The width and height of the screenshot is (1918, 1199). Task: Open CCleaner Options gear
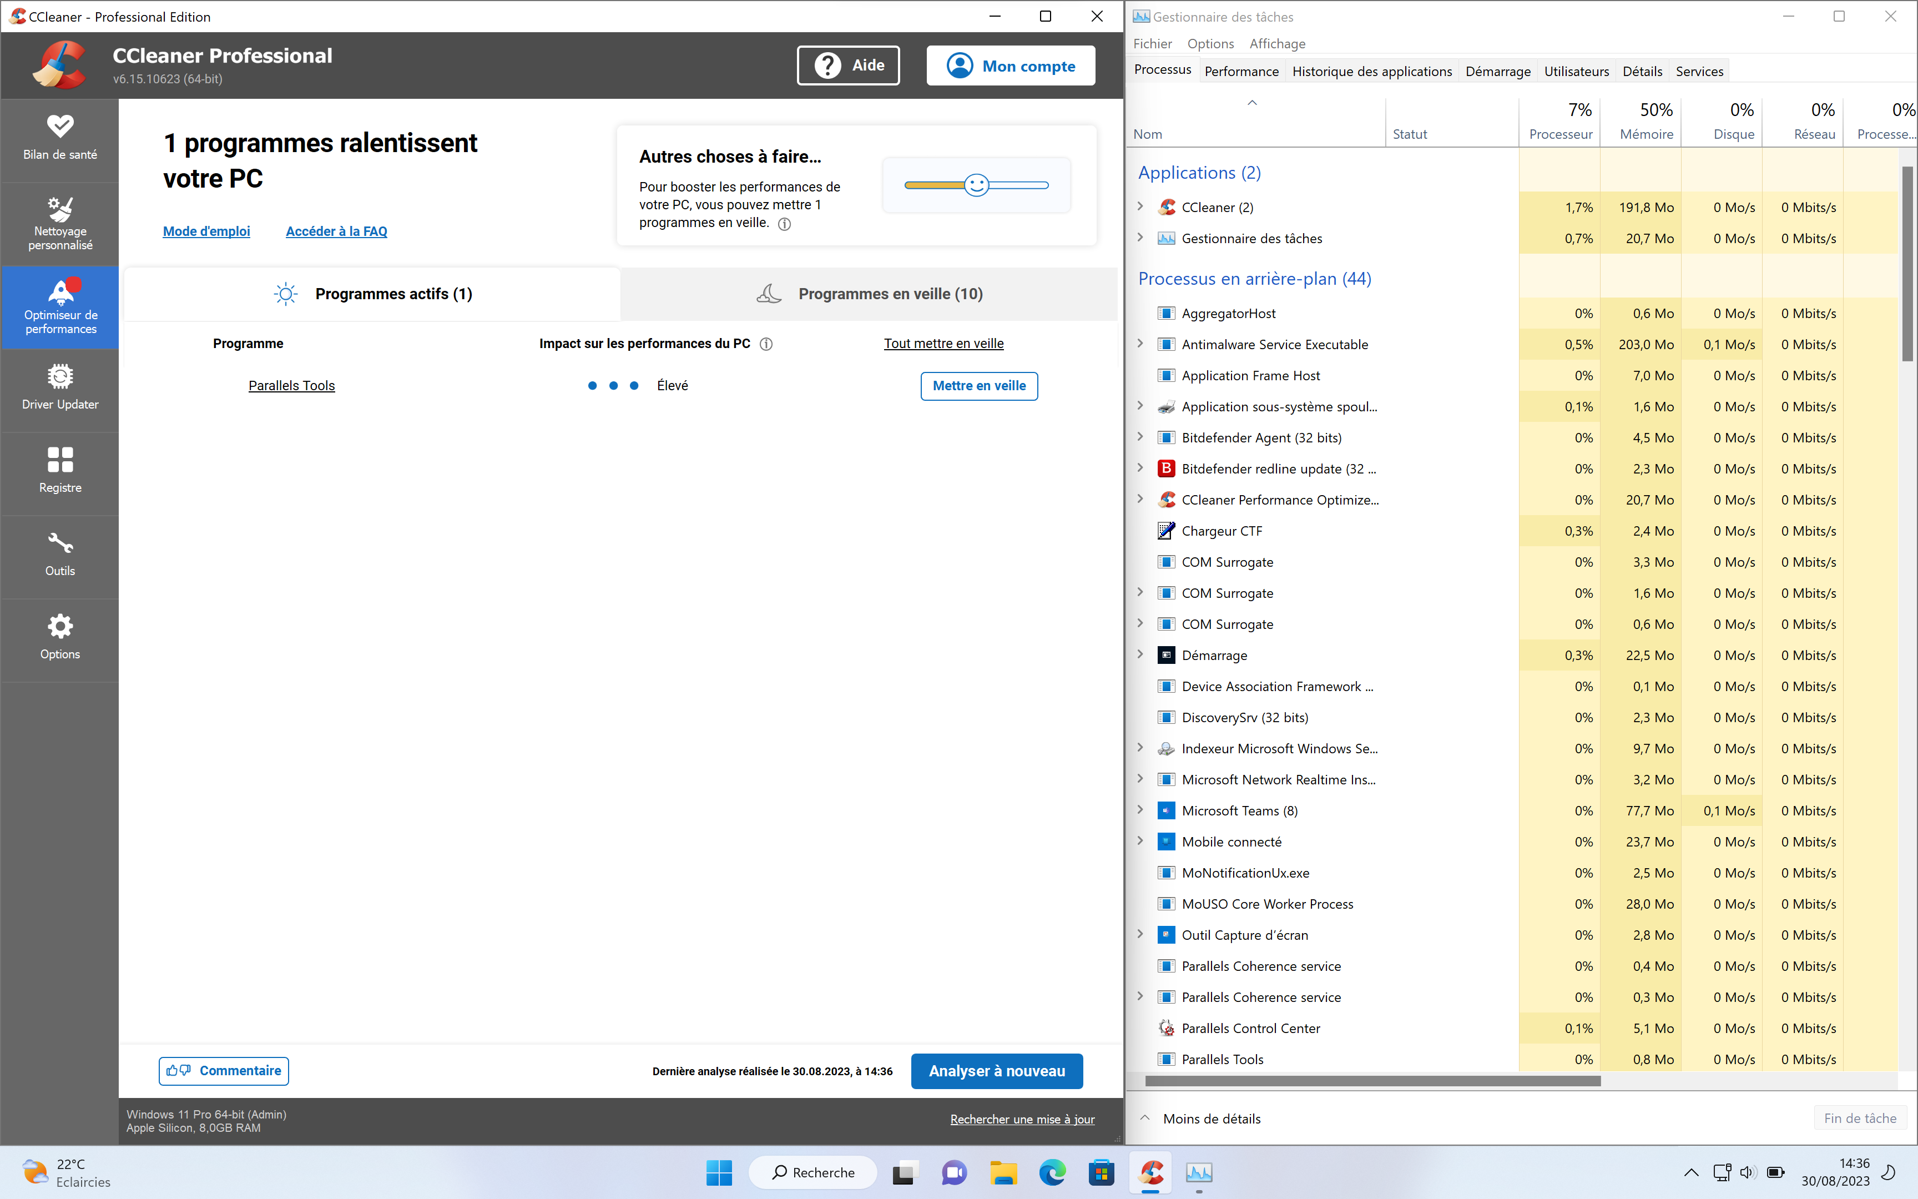pos(60,640)
